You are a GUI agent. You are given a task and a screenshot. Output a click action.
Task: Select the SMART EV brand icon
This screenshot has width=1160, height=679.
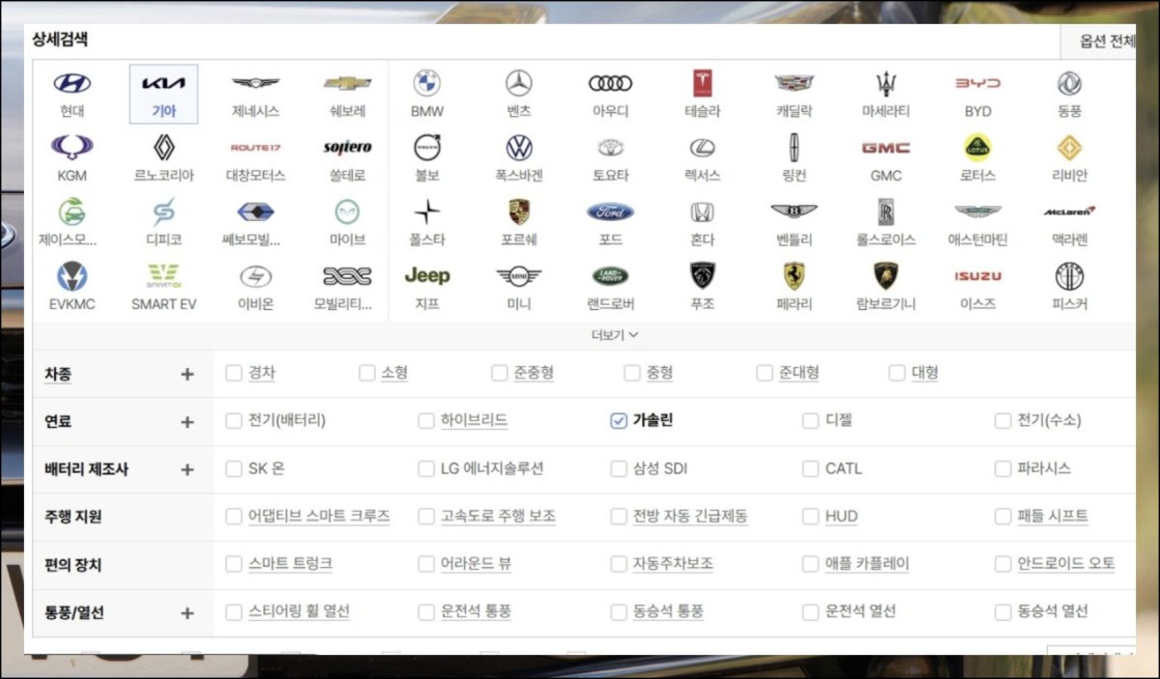[x=163, y=276]
